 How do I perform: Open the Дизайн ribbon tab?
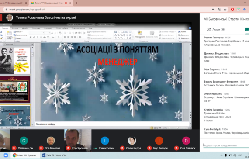(x=25, y=28)
